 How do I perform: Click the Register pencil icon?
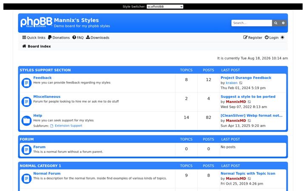245,37
